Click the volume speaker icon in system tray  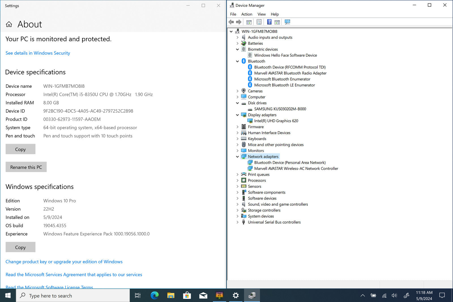(394, 295)
